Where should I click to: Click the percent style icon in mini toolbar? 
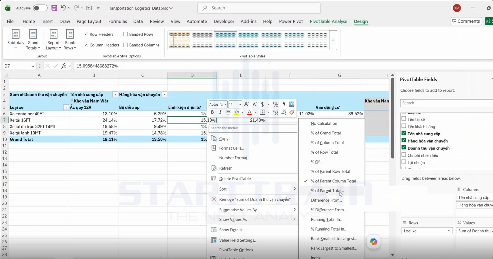click(275, 104)
